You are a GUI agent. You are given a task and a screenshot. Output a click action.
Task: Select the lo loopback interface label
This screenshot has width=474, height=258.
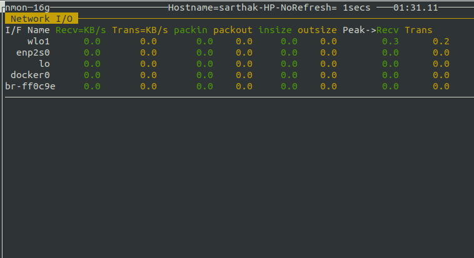(44, 64)
